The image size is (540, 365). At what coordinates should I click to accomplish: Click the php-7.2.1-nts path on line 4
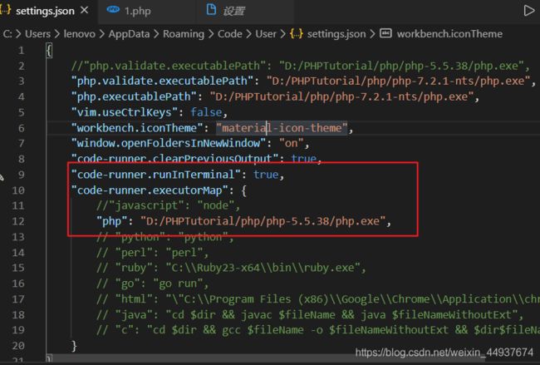[341, 96]
